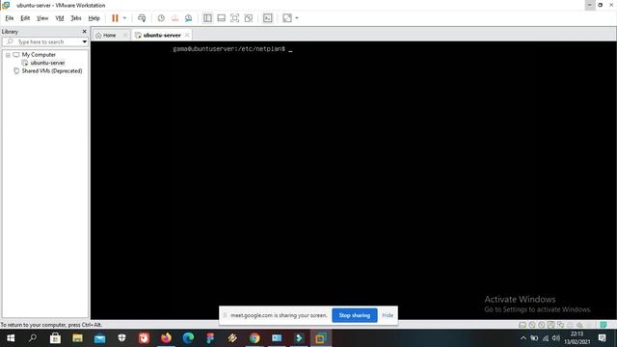Open File Explorer from taskbar
The height and width of the screenshot is (347, 617).
(x=77, y=338)
